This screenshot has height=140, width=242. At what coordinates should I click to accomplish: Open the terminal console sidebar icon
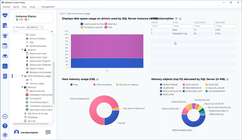pos(5,66)
